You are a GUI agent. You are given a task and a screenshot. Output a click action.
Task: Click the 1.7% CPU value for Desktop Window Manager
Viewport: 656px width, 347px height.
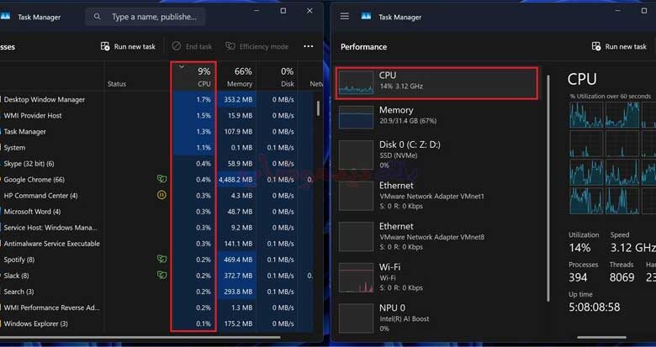(x=204, y=99)
